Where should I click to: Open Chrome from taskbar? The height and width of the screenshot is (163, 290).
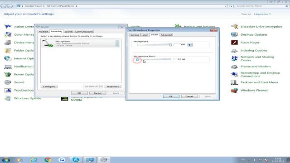(x=48, y=160)
